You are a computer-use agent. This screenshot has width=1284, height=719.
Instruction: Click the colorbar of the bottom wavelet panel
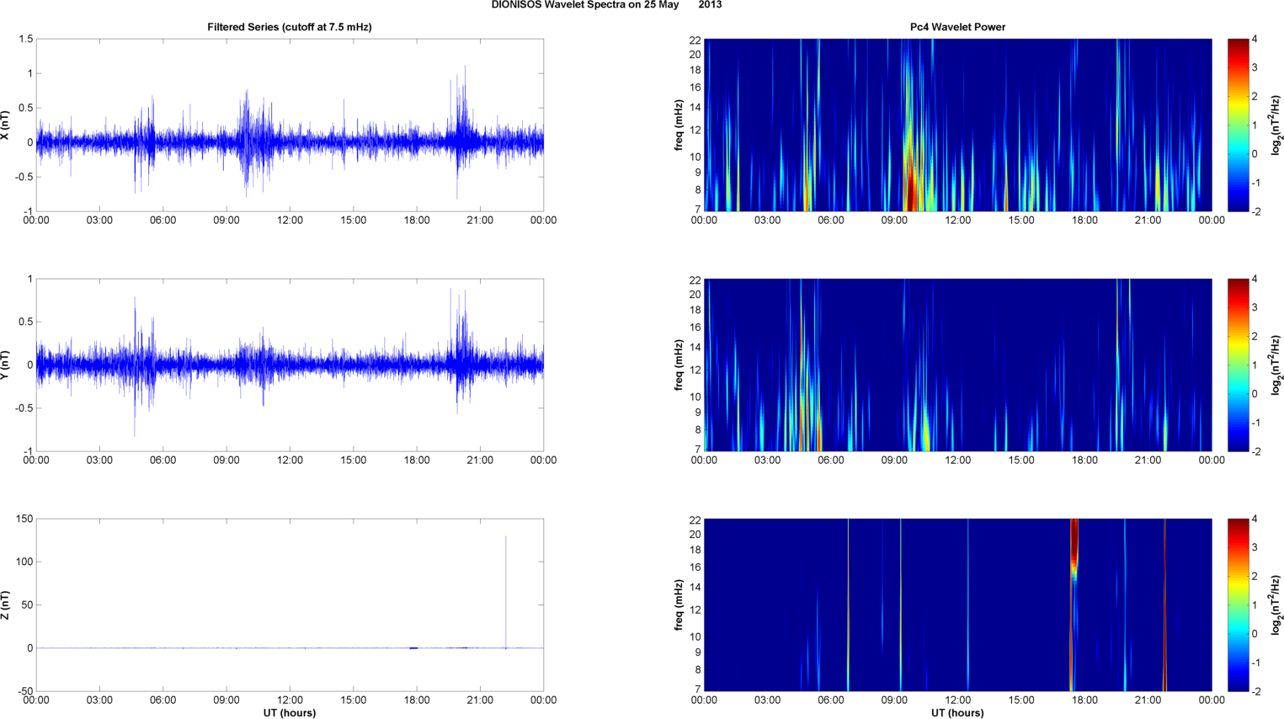tap(1238, 605)
